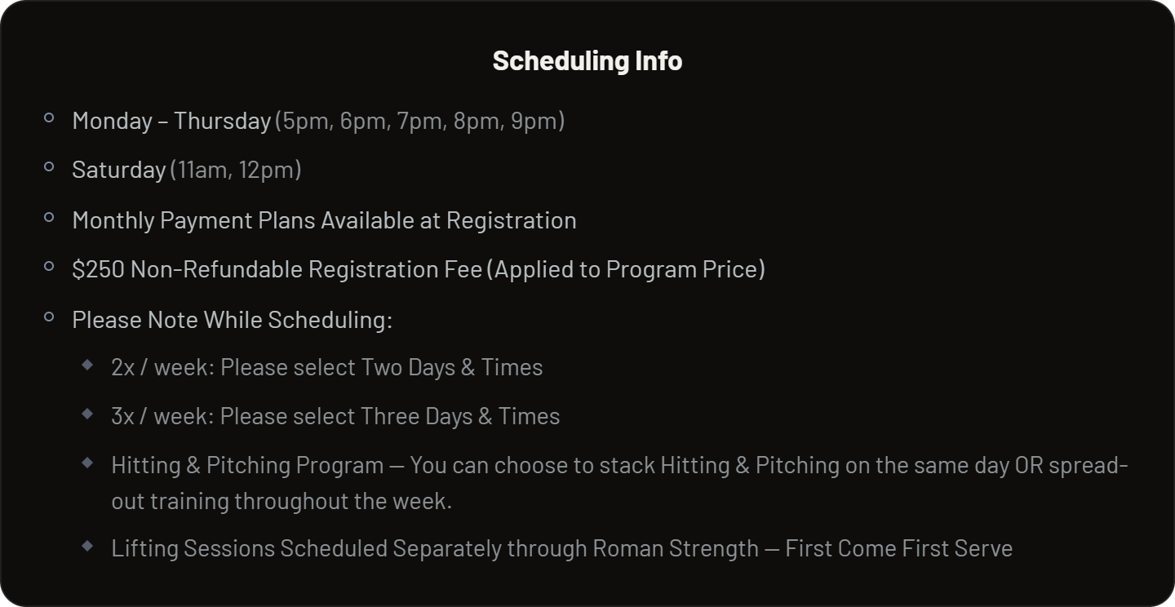The height and width of the screenshot is (607, 1175).
Task: Click the circle bullet beside Saturday
Action: click(49, 167)
